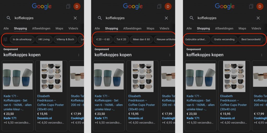Select 'Gratis verzending' filter chip
This screenshot has width=267, height=133.
click(x=224, y=39)
